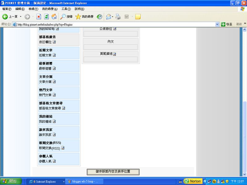This screenshot has width=247, height=185.
Task: Open the 檢視(V) menu
Action: pos(33,9)
